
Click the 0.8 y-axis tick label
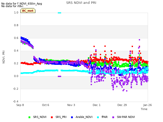tap(16, 25)
